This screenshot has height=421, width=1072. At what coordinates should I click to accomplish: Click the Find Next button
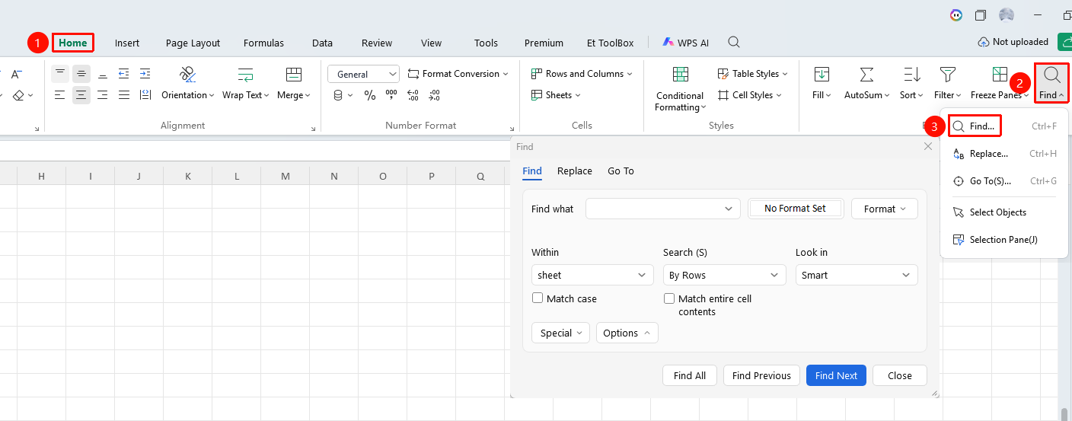point(836,375)
